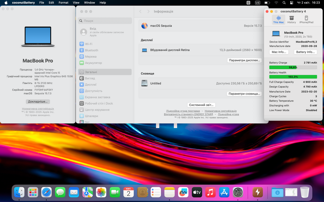Image resolution: width=324 pixels, height=202 pixels.
Task: Select Дисплеї in Settings sidebar
Action: coord(105,85)
